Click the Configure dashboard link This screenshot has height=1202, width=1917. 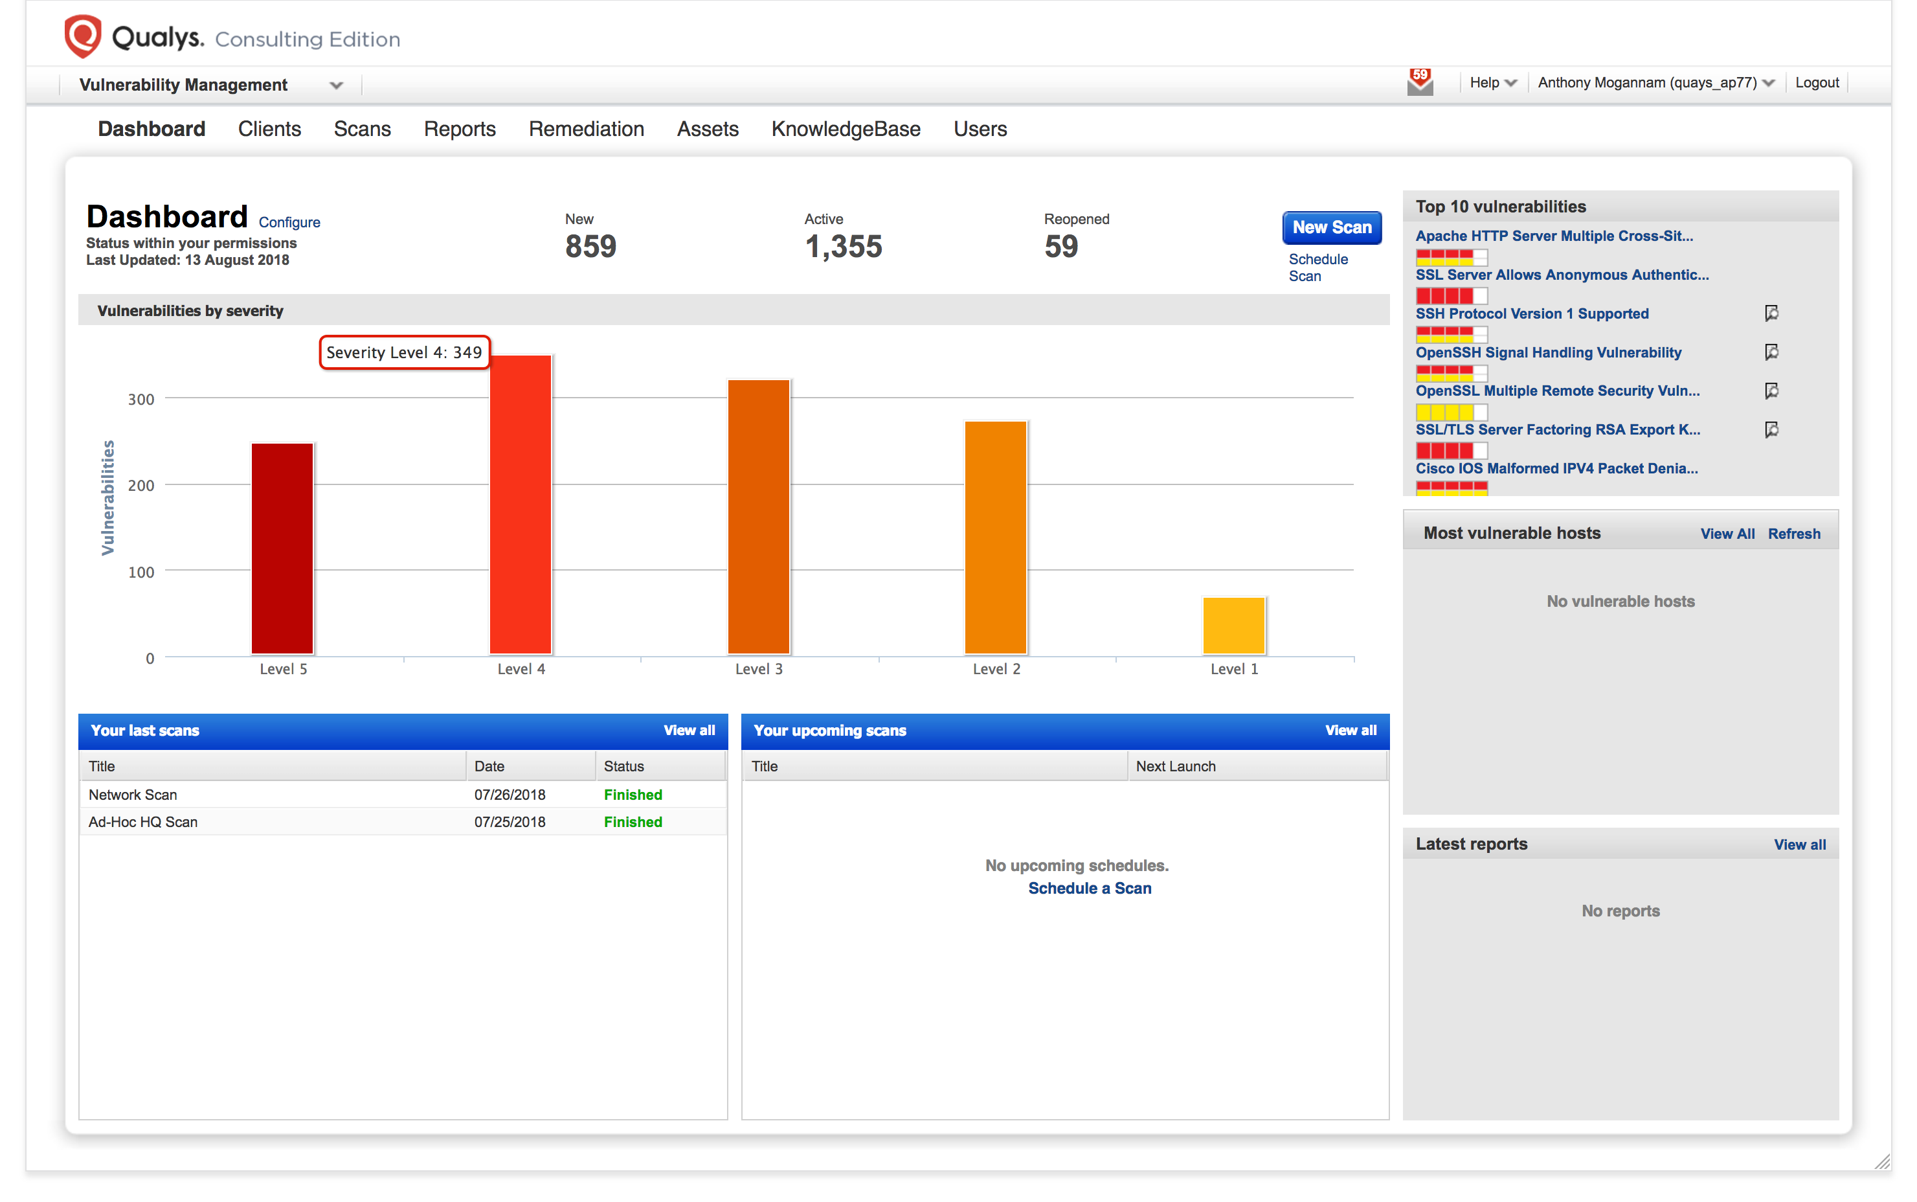[x=289, y=223]
